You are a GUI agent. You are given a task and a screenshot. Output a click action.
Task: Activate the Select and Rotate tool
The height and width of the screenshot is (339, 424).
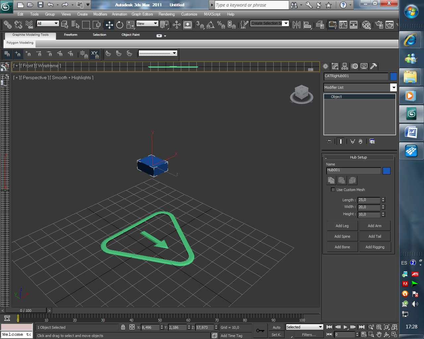pyautogui.click(x=120, y=25)
